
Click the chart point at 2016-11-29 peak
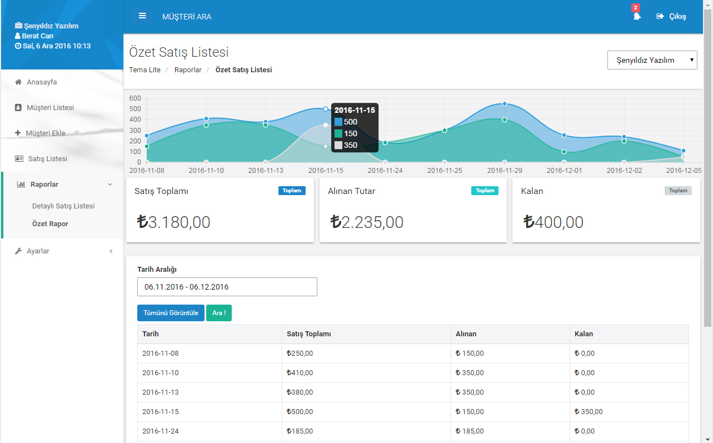pos(505,104)
